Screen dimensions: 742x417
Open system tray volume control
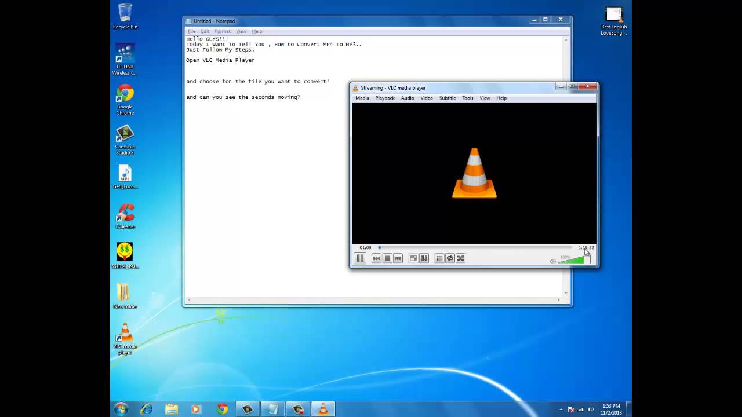pos(591,409)
